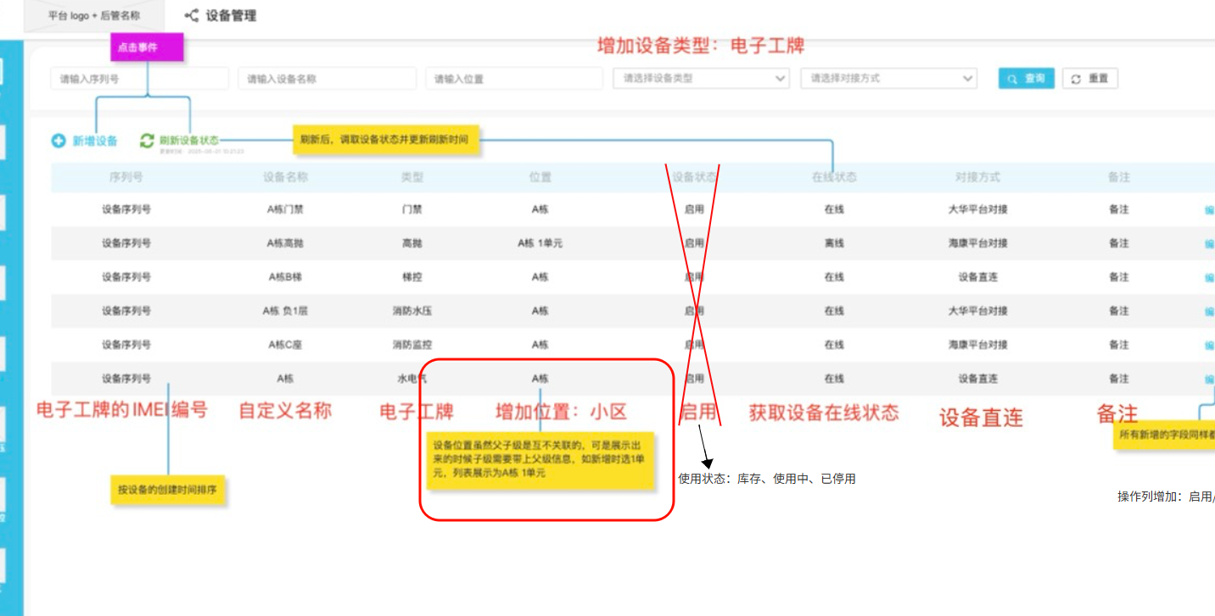Toggle online status 在线 for A栋C座
Image resolution: width=1215 pixels, height=616 pixels.
point(834,345)
